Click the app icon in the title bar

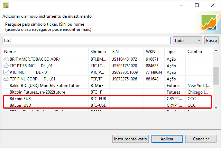point(6,5)
